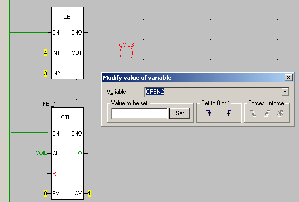Click the COIL variable at CU input
This screenshot has width=299, height=202.
(41, 153)
